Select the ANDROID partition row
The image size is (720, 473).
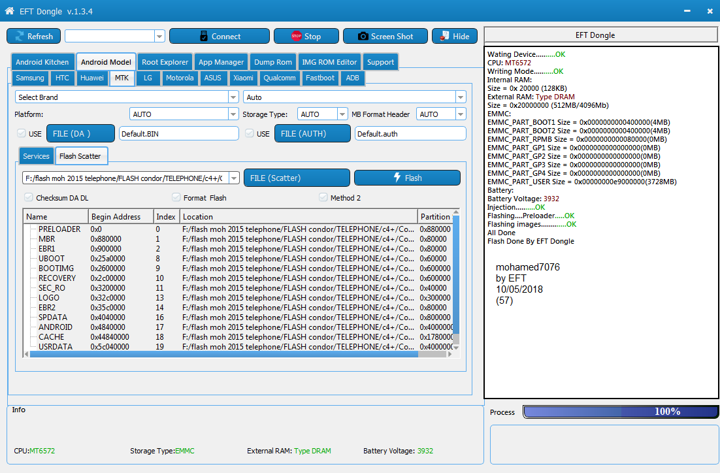click(x=238, y=327)
